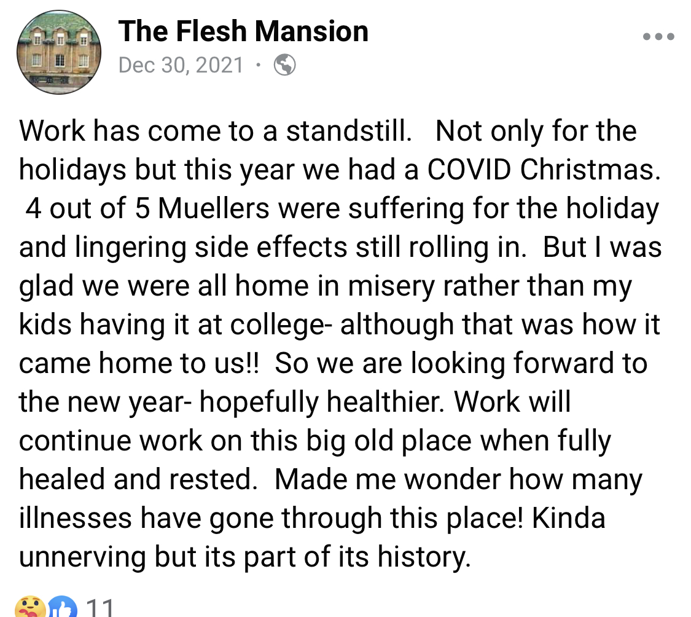This screenshot has width=691, height=617.
Task: View the list of 11 reactions
Action: click(101, 607)
